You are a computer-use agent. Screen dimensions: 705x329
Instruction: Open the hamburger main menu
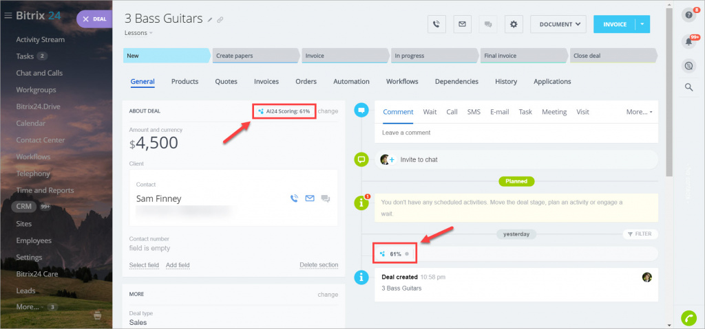[8, 16]
